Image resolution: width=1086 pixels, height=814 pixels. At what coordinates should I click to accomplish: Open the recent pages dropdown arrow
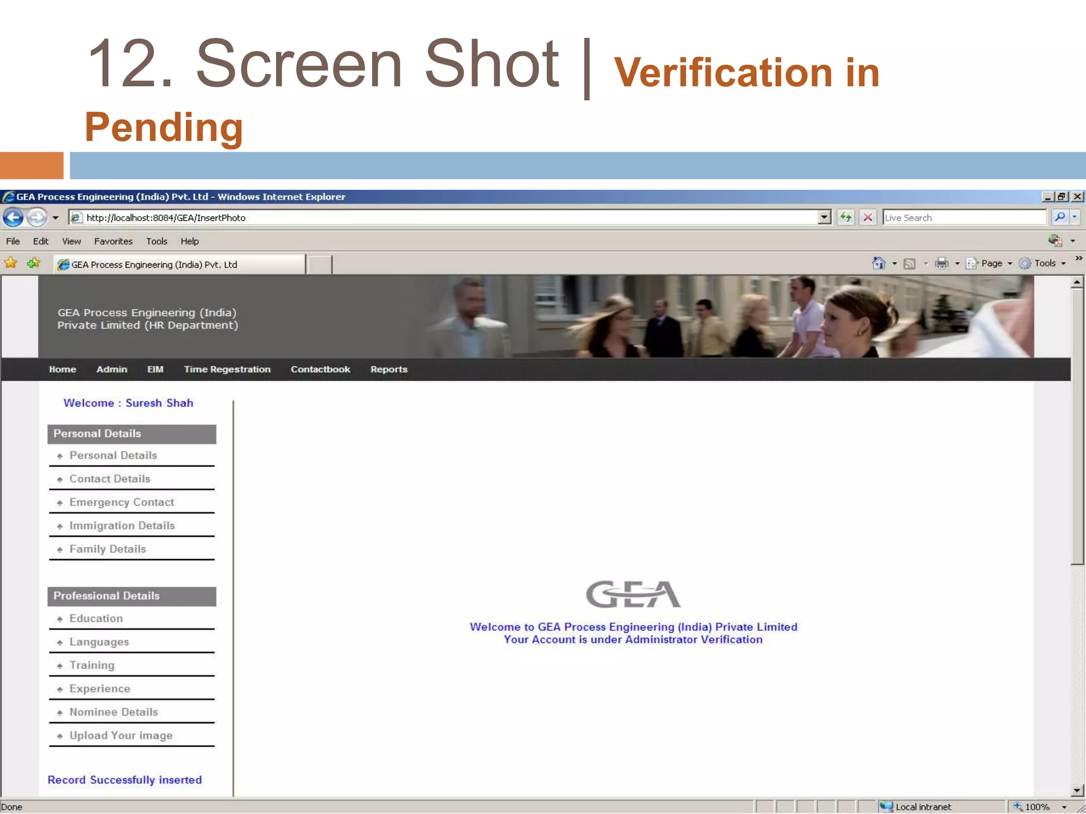click(x=56, y=218)
